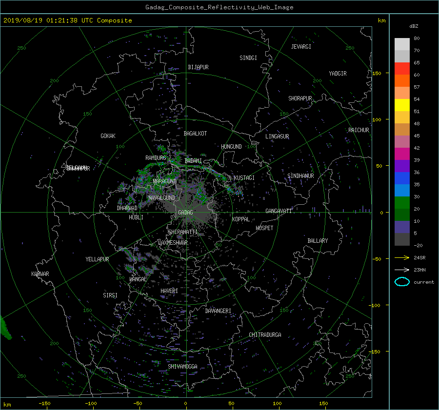Select the 'SHORAPUR' map label
Viewport: 439px width, 410px height.
click(300, 98)
